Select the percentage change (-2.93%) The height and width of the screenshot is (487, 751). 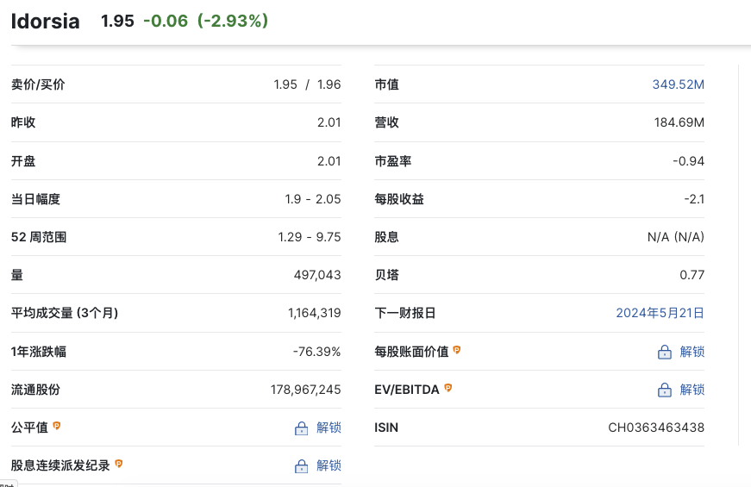233,21
